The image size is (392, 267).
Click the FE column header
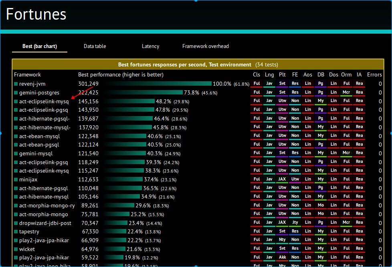(x=295, y=75)
